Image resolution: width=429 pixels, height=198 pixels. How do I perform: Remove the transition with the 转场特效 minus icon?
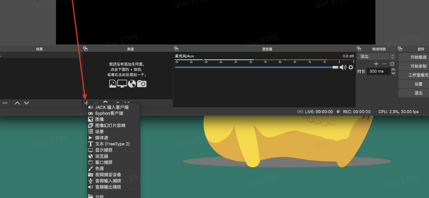pyautogui.click(x=384, y=64)
